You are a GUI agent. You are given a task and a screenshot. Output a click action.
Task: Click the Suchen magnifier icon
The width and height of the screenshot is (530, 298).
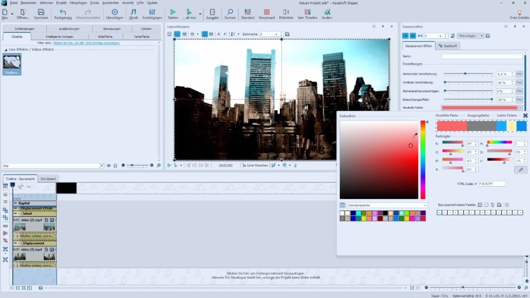tap(230, 12)
